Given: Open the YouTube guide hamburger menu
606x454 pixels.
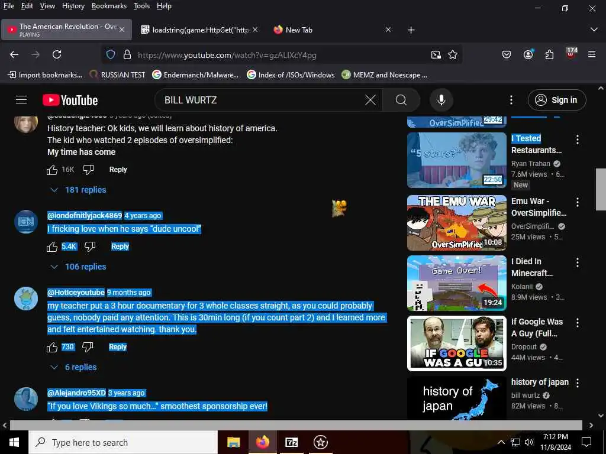Looking at the screenshot, I should click(21, 100).
